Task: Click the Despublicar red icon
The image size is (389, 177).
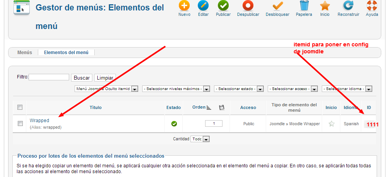Action: pos(248,6)
